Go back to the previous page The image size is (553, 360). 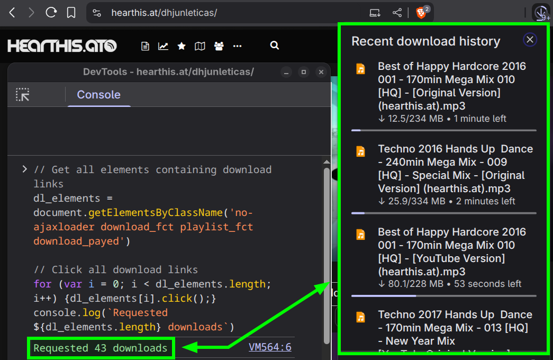12,13
